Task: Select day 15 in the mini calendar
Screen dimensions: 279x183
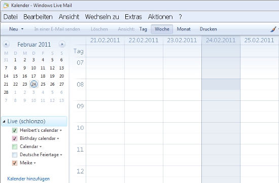Action: pos(16,76)
